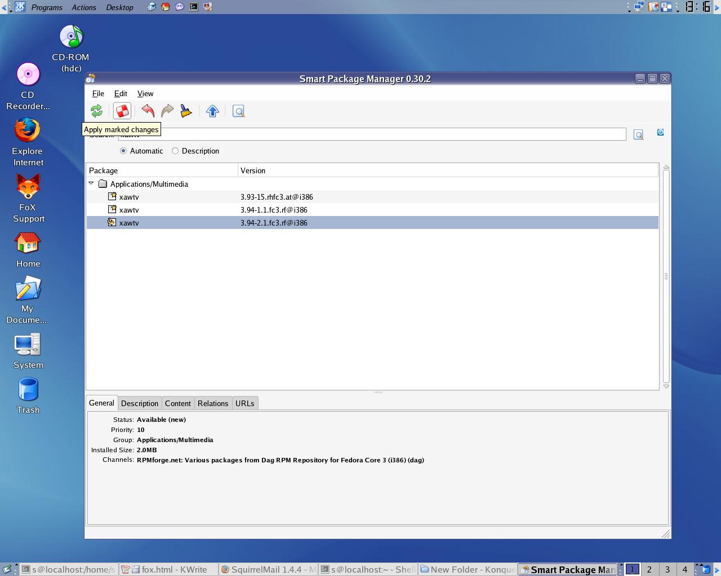The width and height of the screenshot is (721, 576).
Task: Click the Redo arrow in the toolbar
Action: tap(167, 111)
